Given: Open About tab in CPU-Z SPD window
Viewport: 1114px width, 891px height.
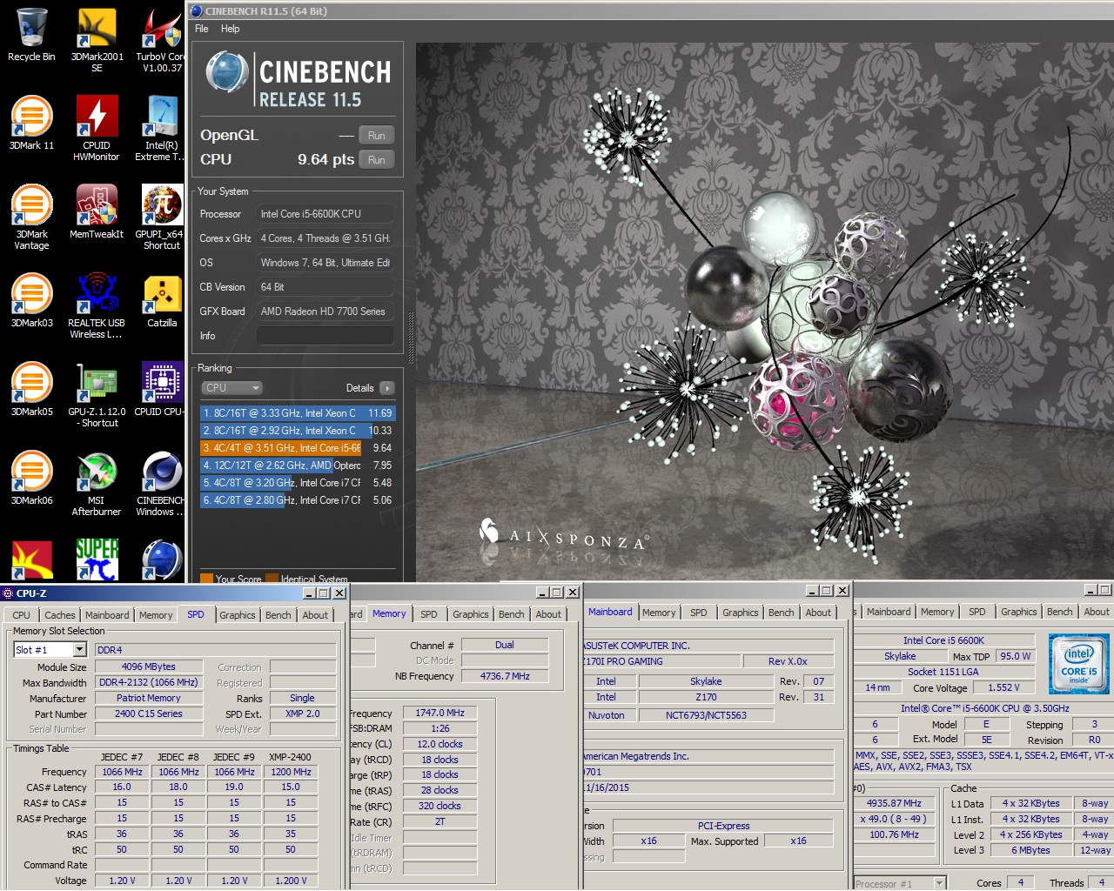Looking at the screenshot, I should 316,615.
